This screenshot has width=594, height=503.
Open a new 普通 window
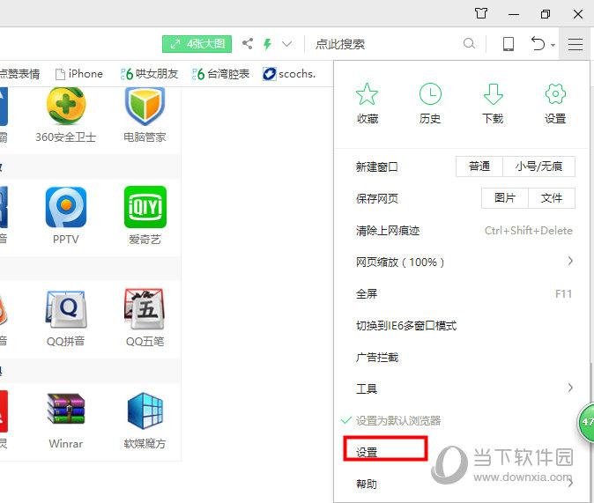(x=479, y=166)
